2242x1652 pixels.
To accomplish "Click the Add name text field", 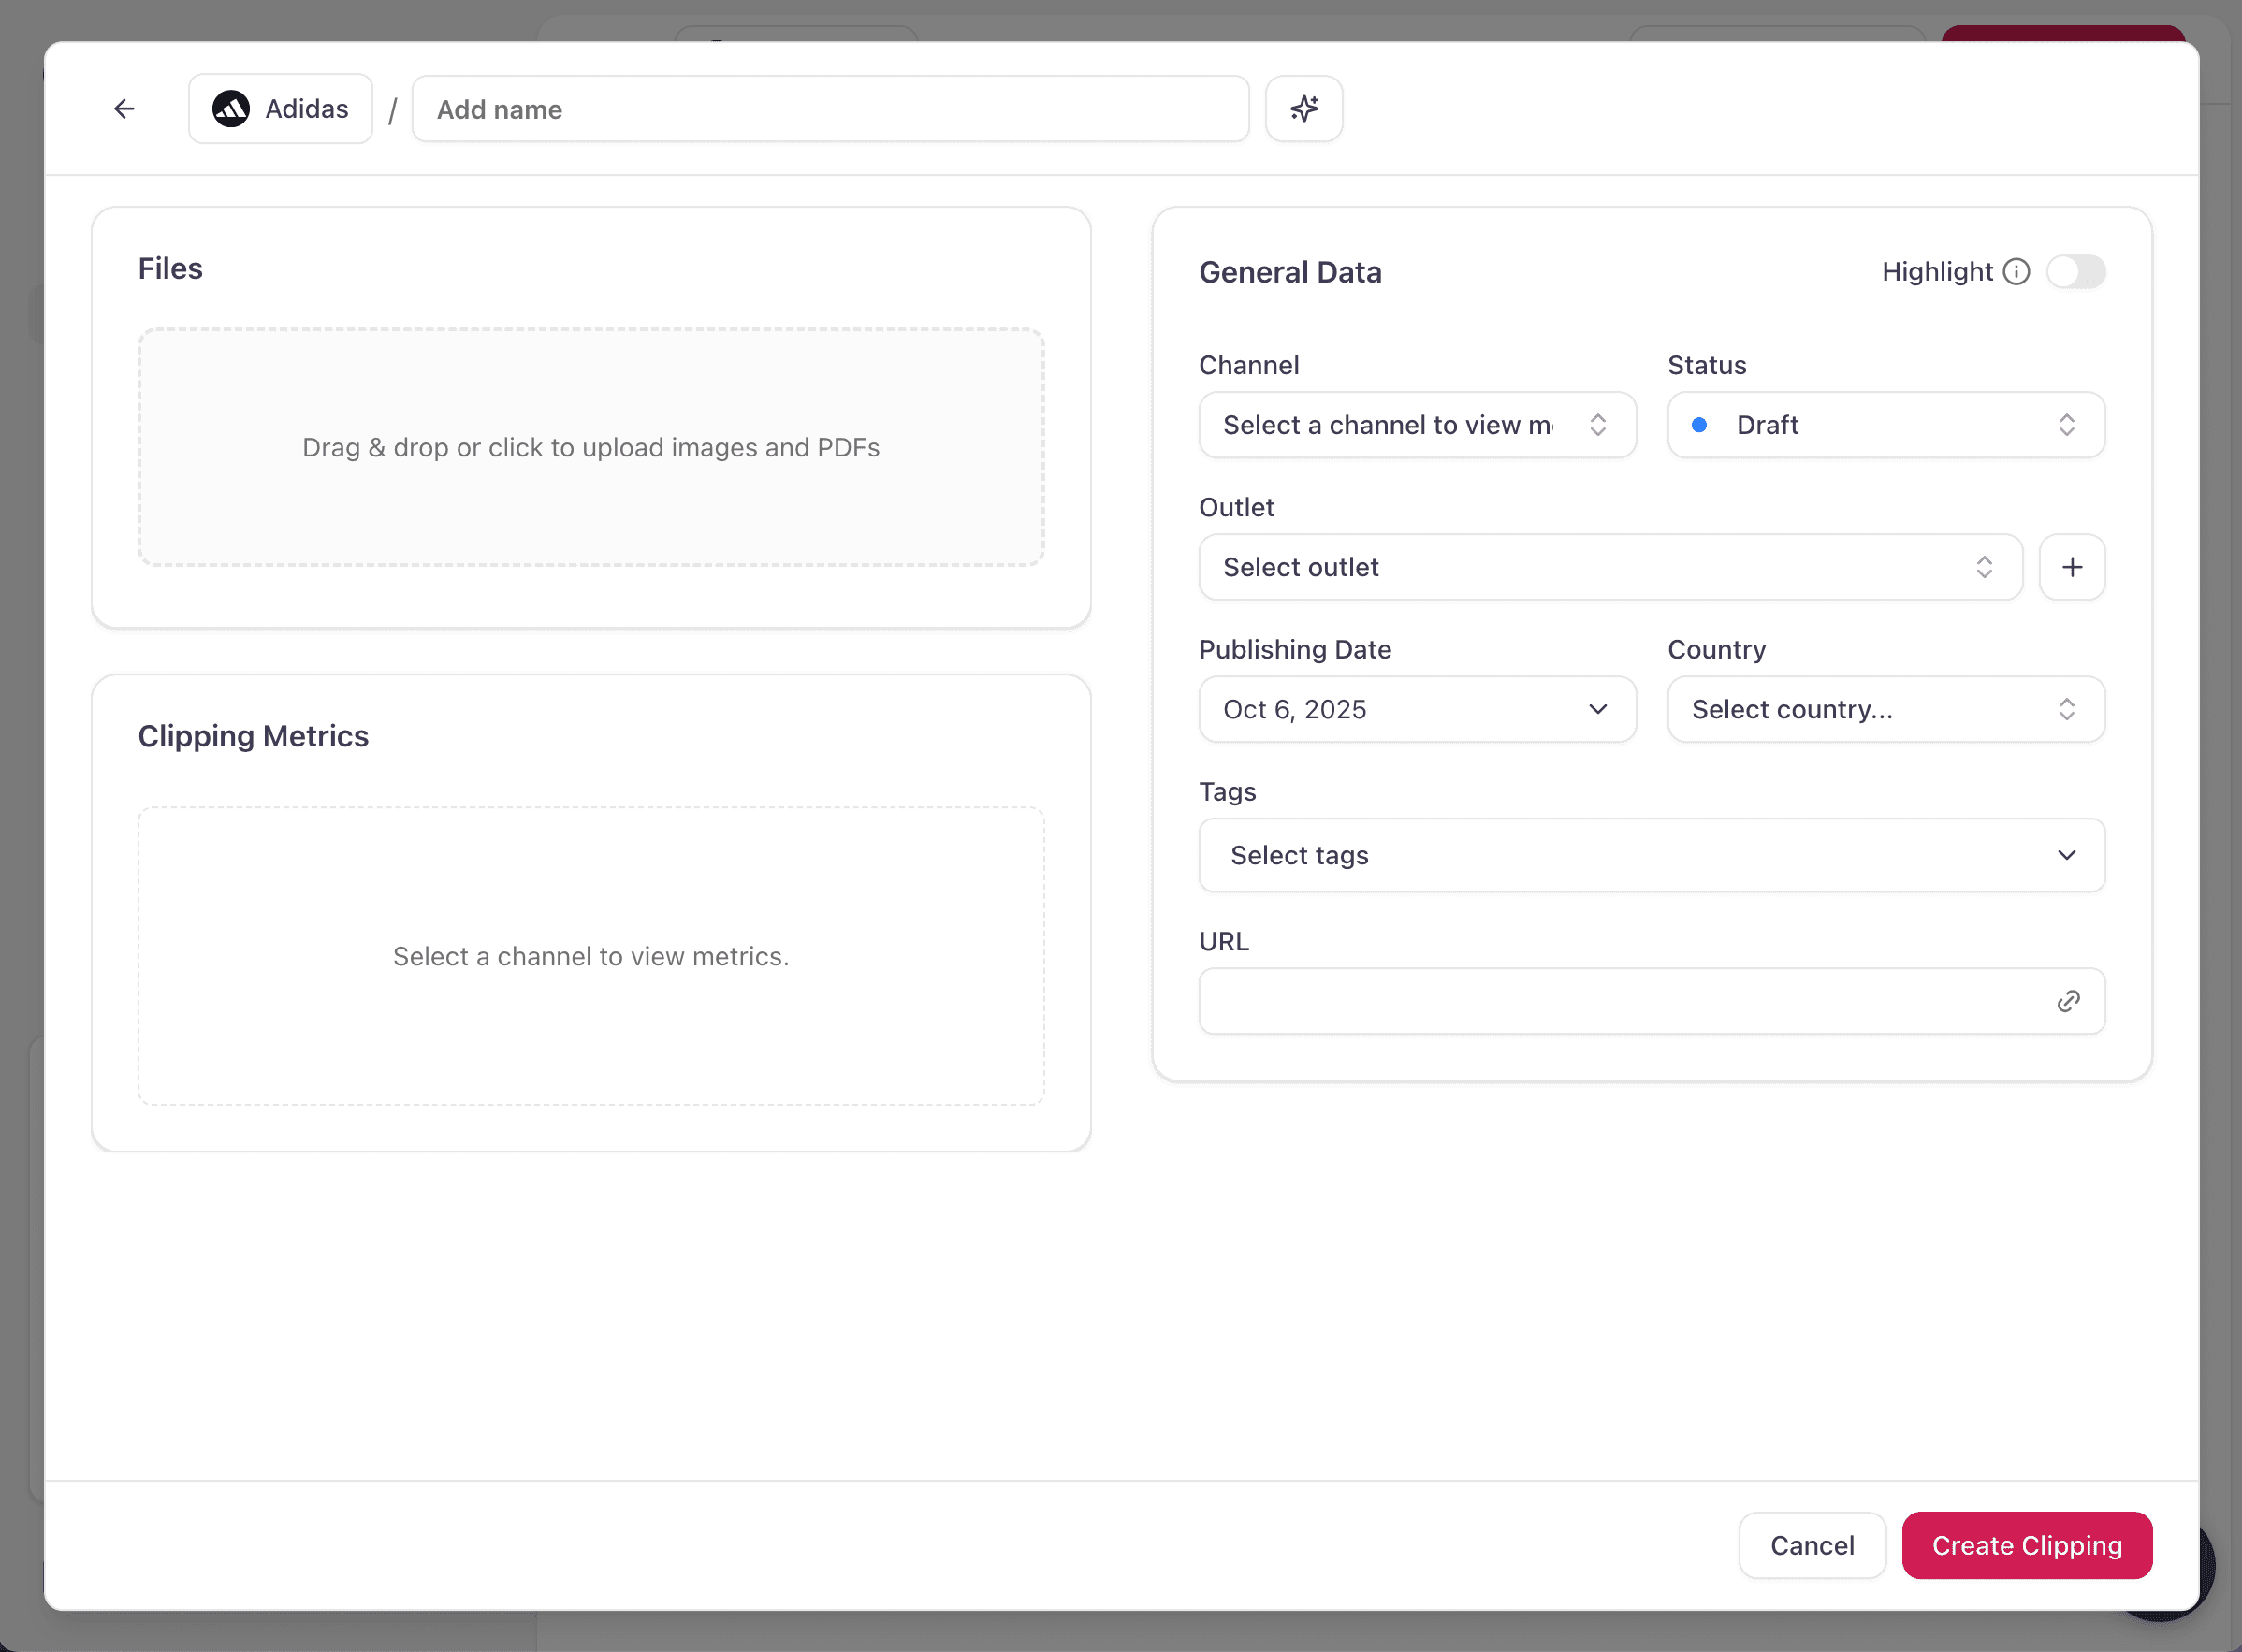I will (830, 109).
